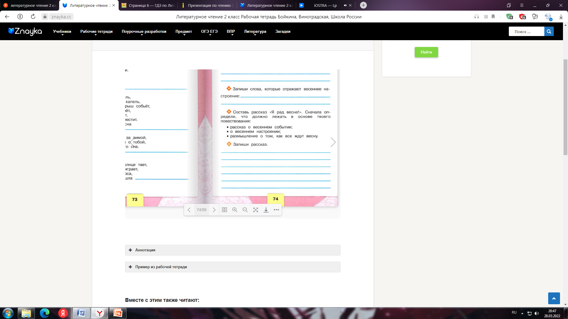This screenshot has width=568, height=319.
Task: Open read aloud headphones icon
Action: tap(477, 17)
